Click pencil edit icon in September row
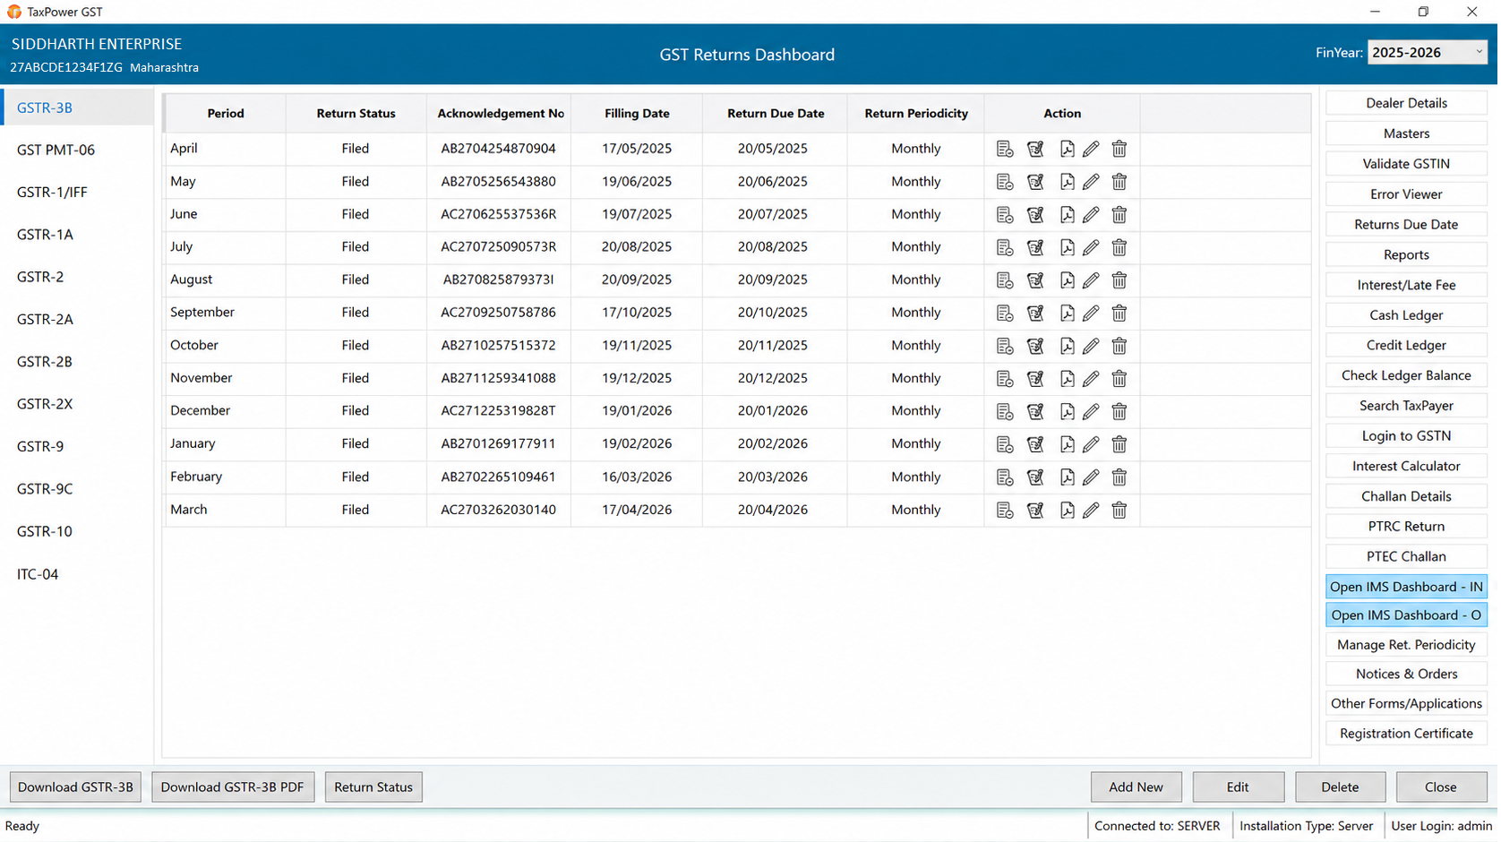 click(x=1091, y=314)
